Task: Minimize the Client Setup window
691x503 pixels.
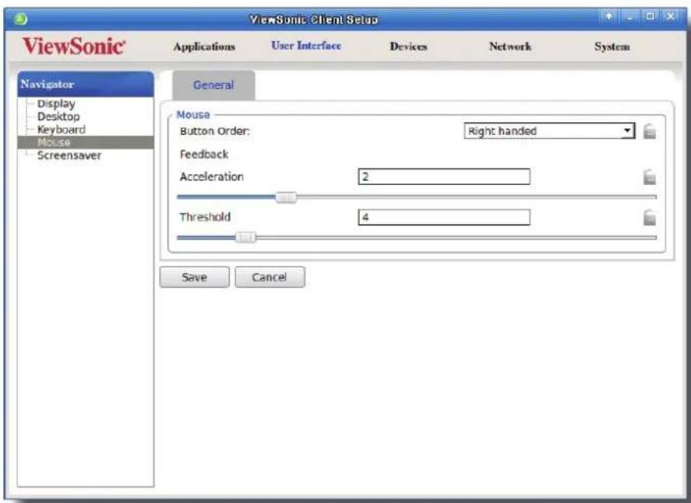Action: point(629,17)
